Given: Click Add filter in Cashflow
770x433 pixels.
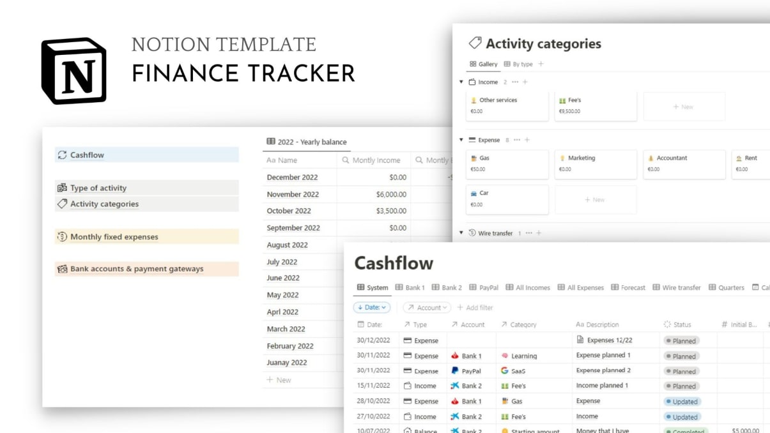Looking at the screenshot, I should coord(475,307).
